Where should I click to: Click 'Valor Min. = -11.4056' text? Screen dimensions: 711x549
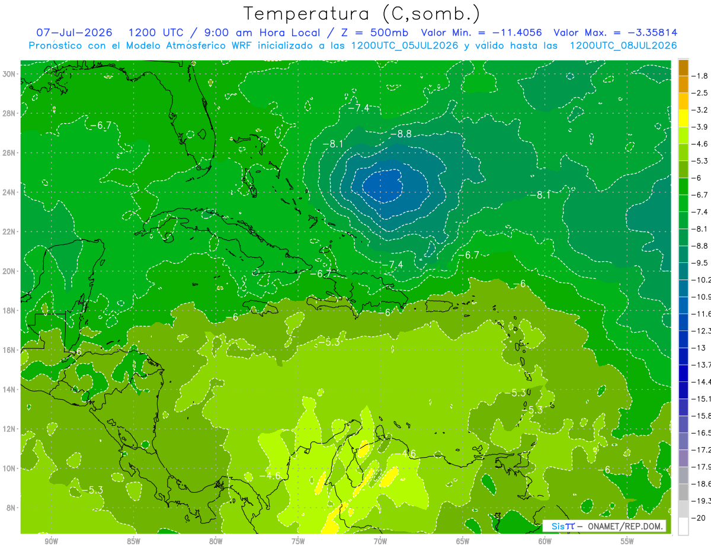(x=481, y=33)
